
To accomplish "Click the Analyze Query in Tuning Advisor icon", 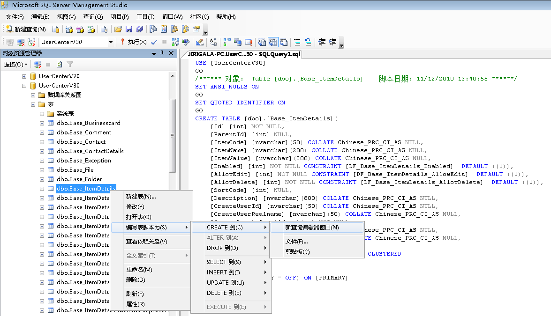I will click(186, 42).
